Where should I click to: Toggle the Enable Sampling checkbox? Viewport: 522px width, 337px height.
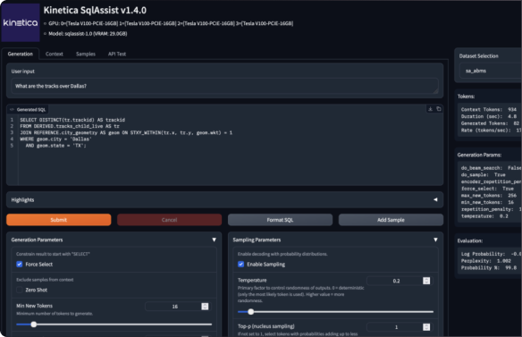tap(241, 265)
